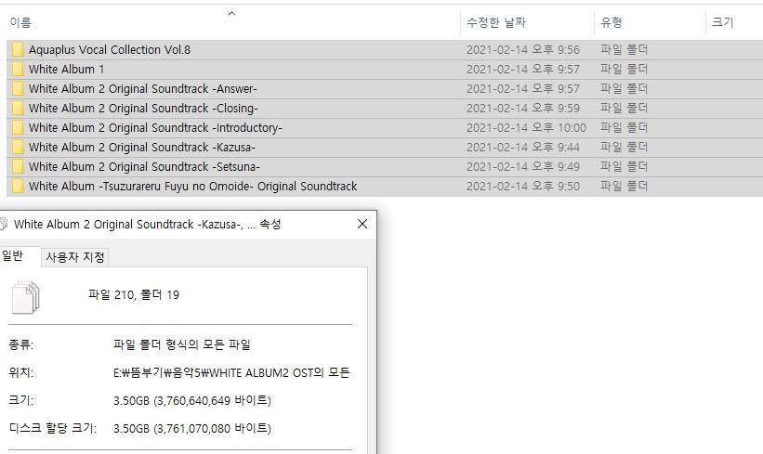Select White Album 2 Original Soundtrack -Setsuna-
763x454 pixels.
144,166
